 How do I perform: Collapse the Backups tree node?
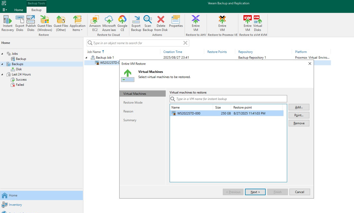2,64
